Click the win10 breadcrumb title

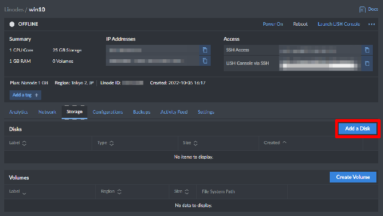coord(37,10)
